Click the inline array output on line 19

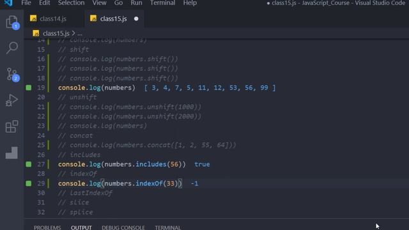point(210,88)
